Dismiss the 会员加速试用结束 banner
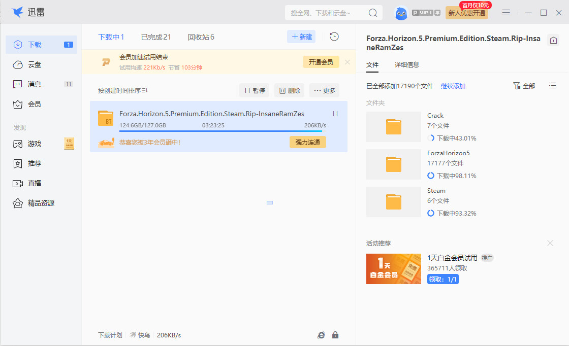 tap(347, 62)
